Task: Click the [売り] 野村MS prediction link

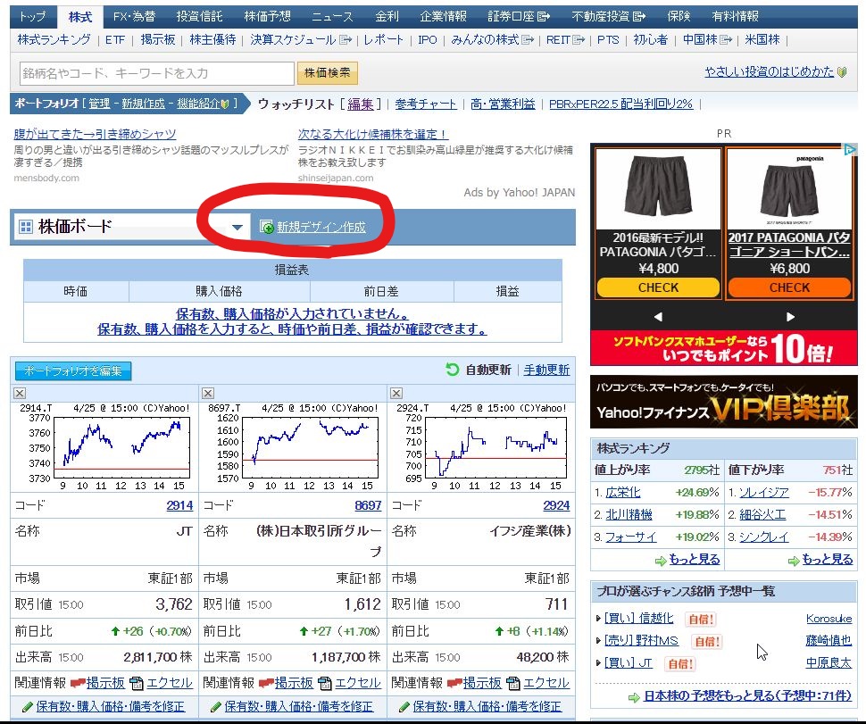Action: 641,641
